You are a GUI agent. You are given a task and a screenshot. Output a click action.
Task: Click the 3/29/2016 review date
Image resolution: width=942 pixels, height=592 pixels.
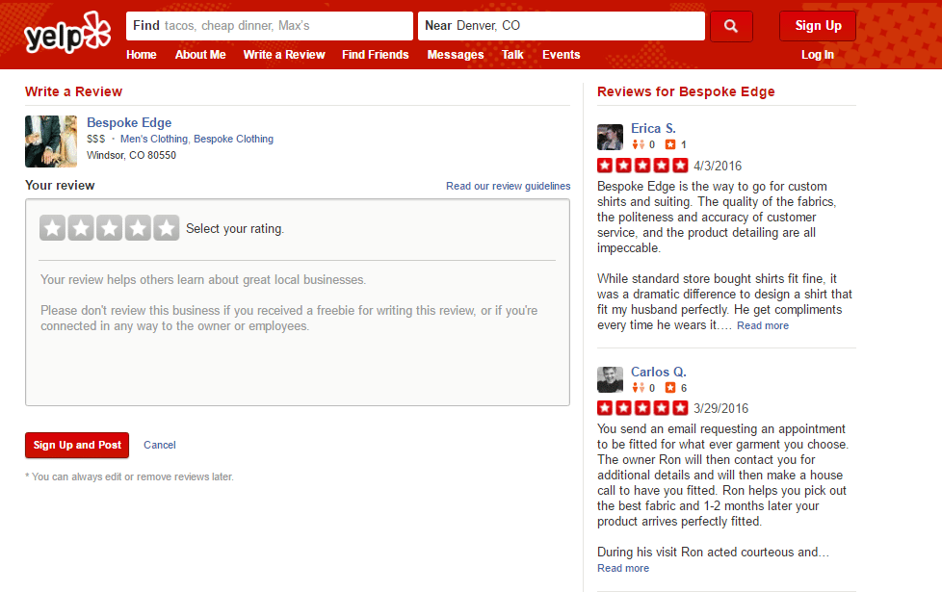[x=720, y=408]
